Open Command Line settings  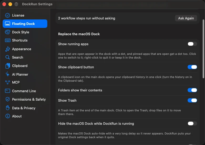point(25,91)
